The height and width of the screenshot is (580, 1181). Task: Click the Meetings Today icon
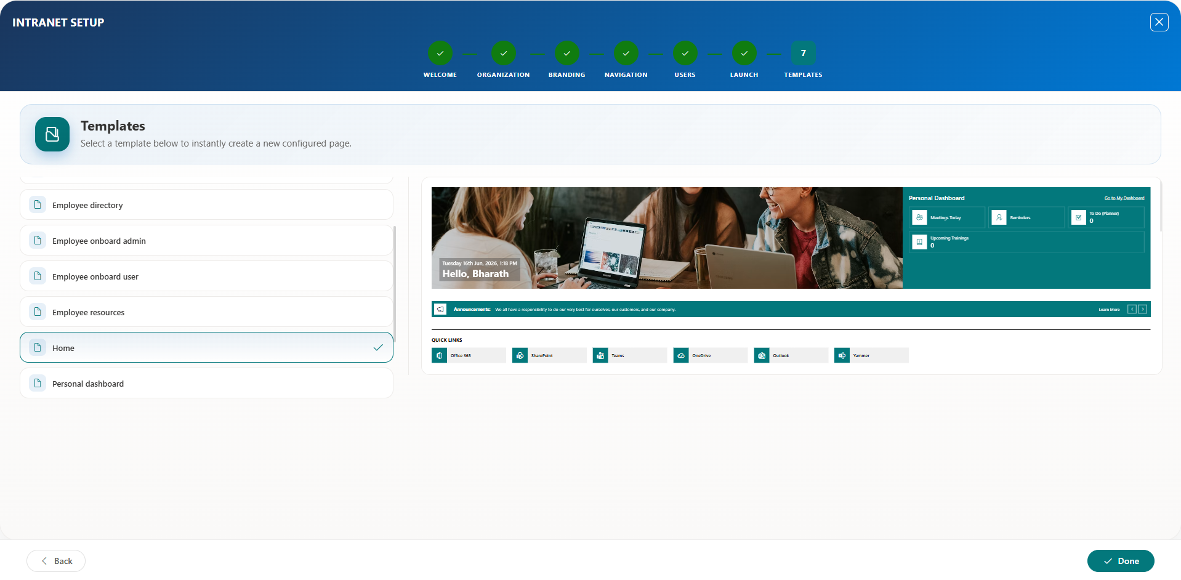point(919,217)
